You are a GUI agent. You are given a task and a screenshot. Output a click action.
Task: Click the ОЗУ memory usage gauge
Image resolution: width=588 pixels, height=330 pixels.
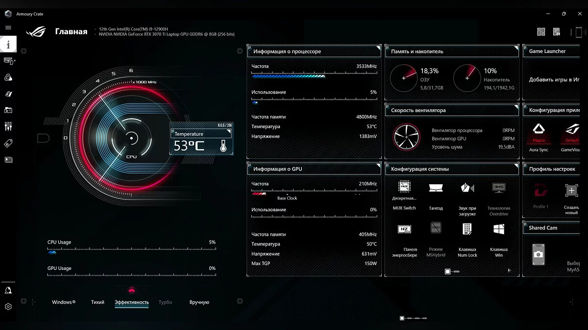click(404, 78)
